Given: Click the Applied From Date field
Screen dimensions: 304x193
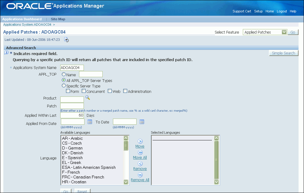Looking at the screenshot, I should [73, 122].
